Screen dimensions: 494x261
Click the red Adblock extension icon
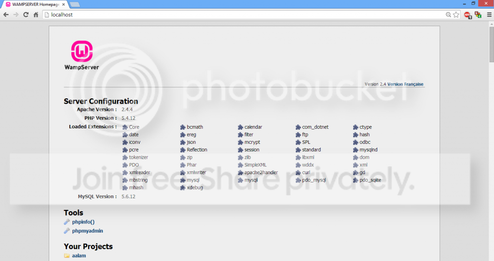tap(467, 15)
